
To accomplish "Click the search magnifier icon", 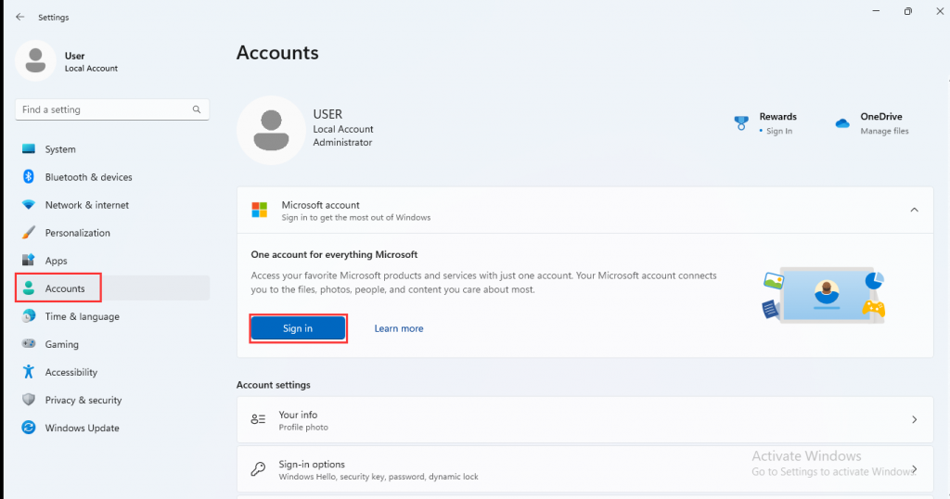I will pyautogui.click(x=197, y=109).
